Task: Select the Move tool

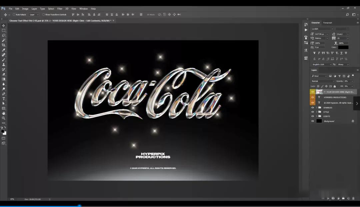Action: (x=4, y=26)
